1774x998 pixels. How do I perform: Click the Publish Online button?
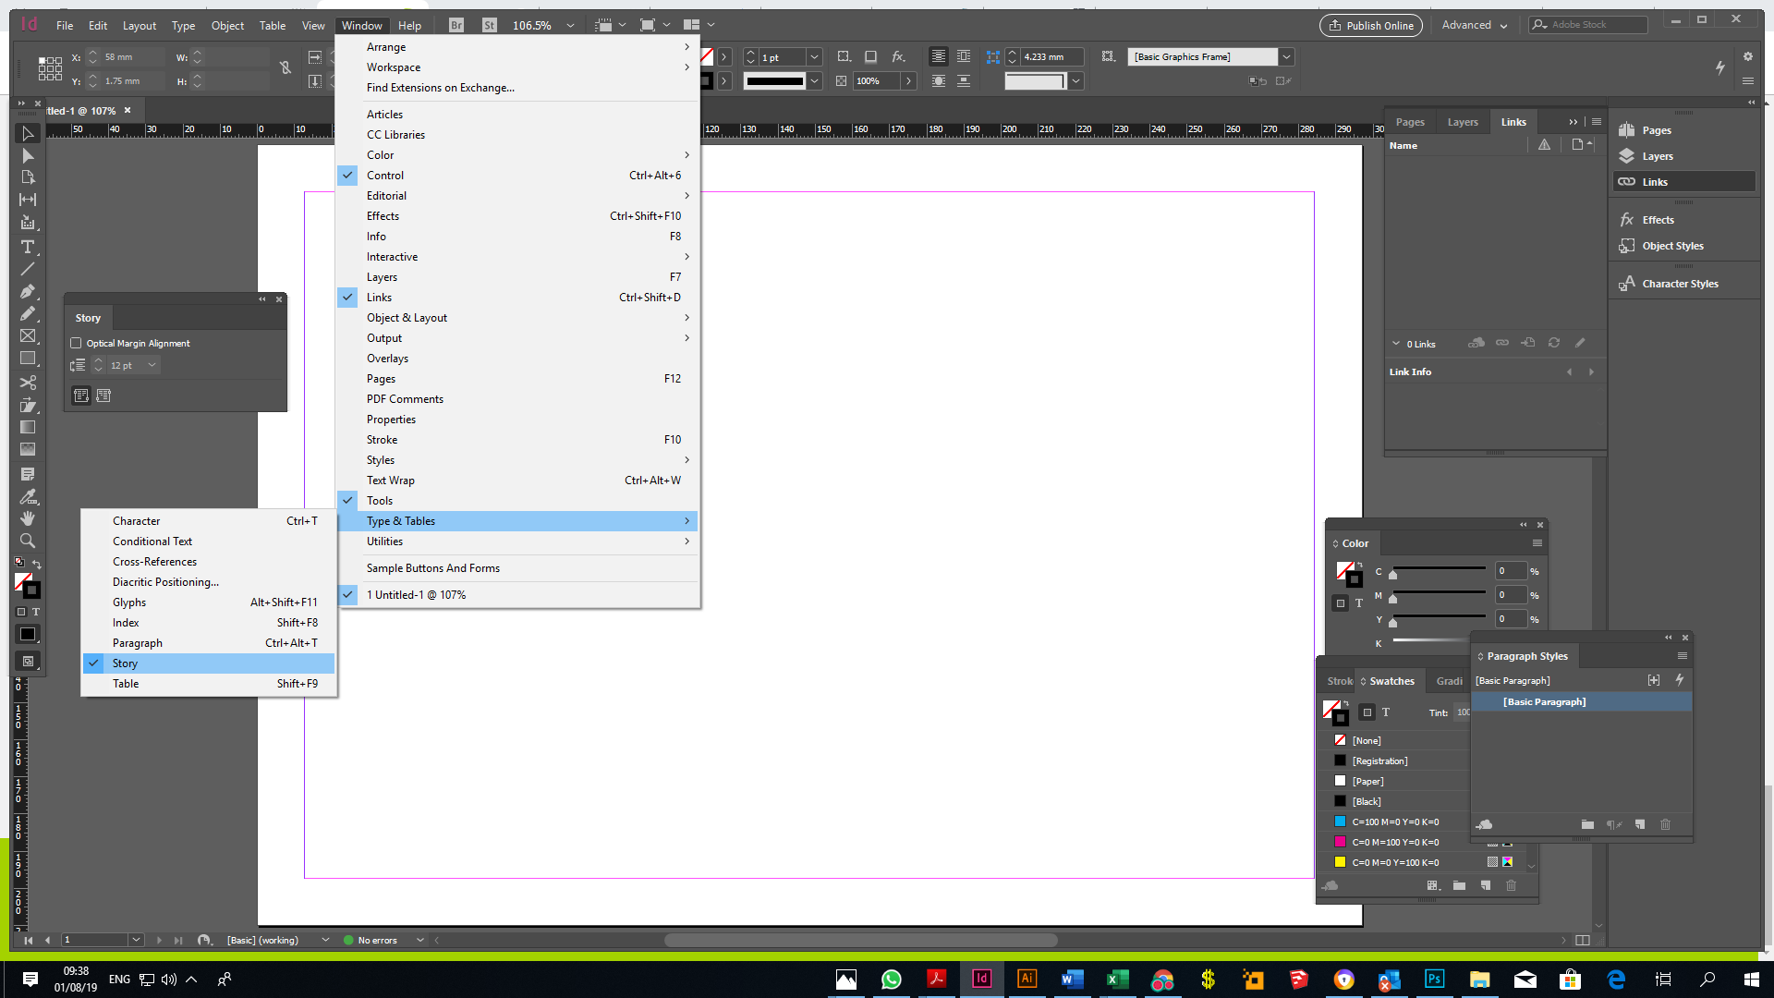[x=1371, y=25]
